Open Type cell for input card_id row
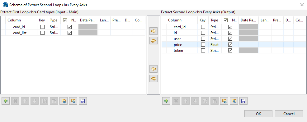The image size is (307, 122). click(x=54, y=27)
